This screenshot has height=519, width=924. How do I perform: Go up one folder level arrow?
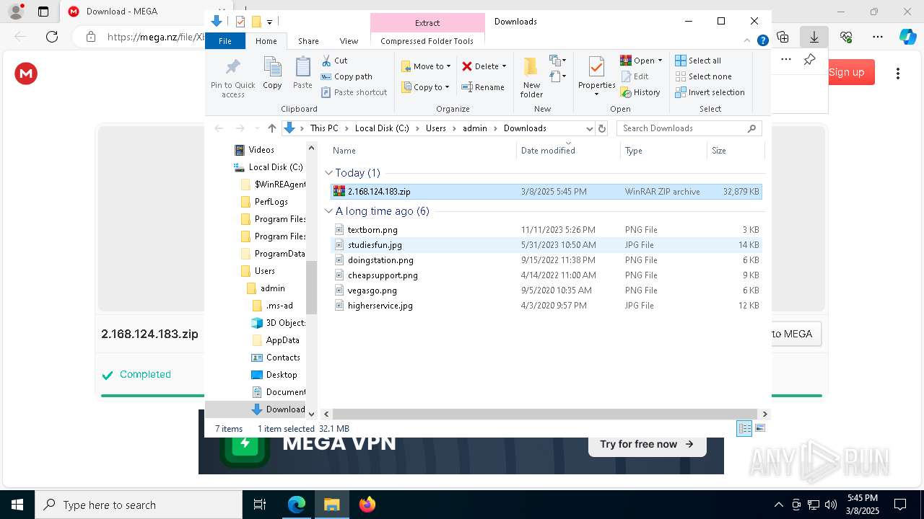(271, 128)
